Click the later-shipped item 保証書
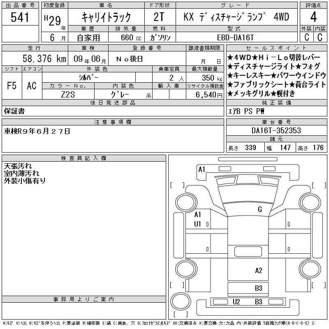 (14, 111)
